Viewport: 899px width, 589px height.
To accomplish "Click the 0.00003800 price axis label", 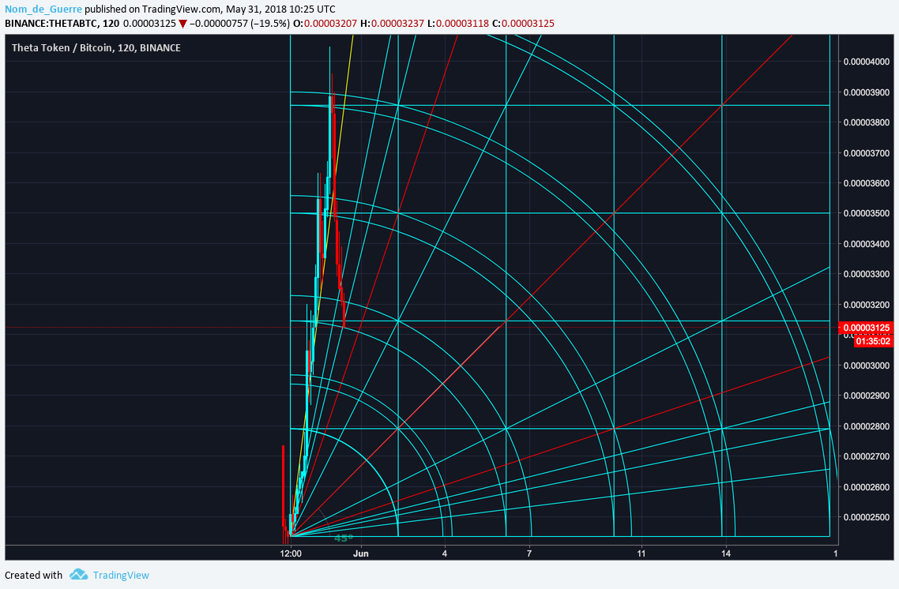I will pos(867,122).
